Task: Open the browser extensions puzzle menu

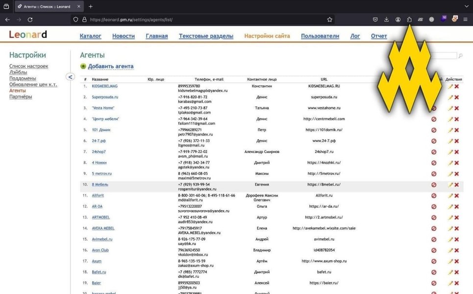Action: point(409,20)
